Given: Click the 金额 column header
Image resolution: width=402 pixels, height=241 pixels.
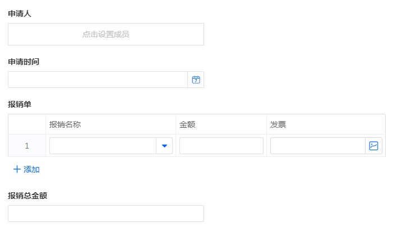Looking at the screenshot, I should (187, 124).
